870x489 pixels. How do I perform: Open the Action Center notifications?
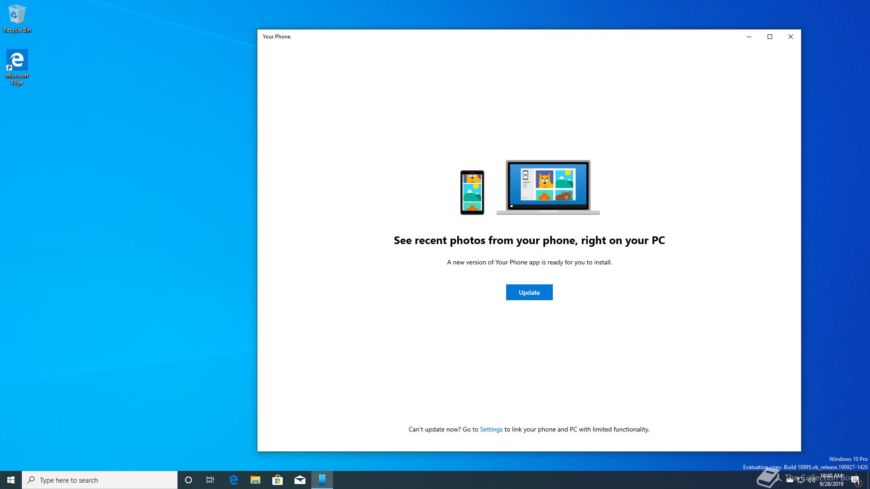click(855, 480)
